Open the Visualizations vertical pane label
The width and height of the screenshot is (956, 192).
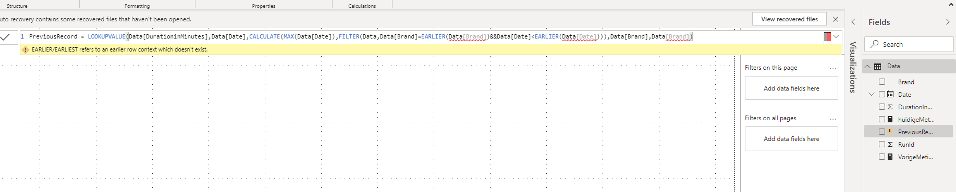click(x=853, y=67)
